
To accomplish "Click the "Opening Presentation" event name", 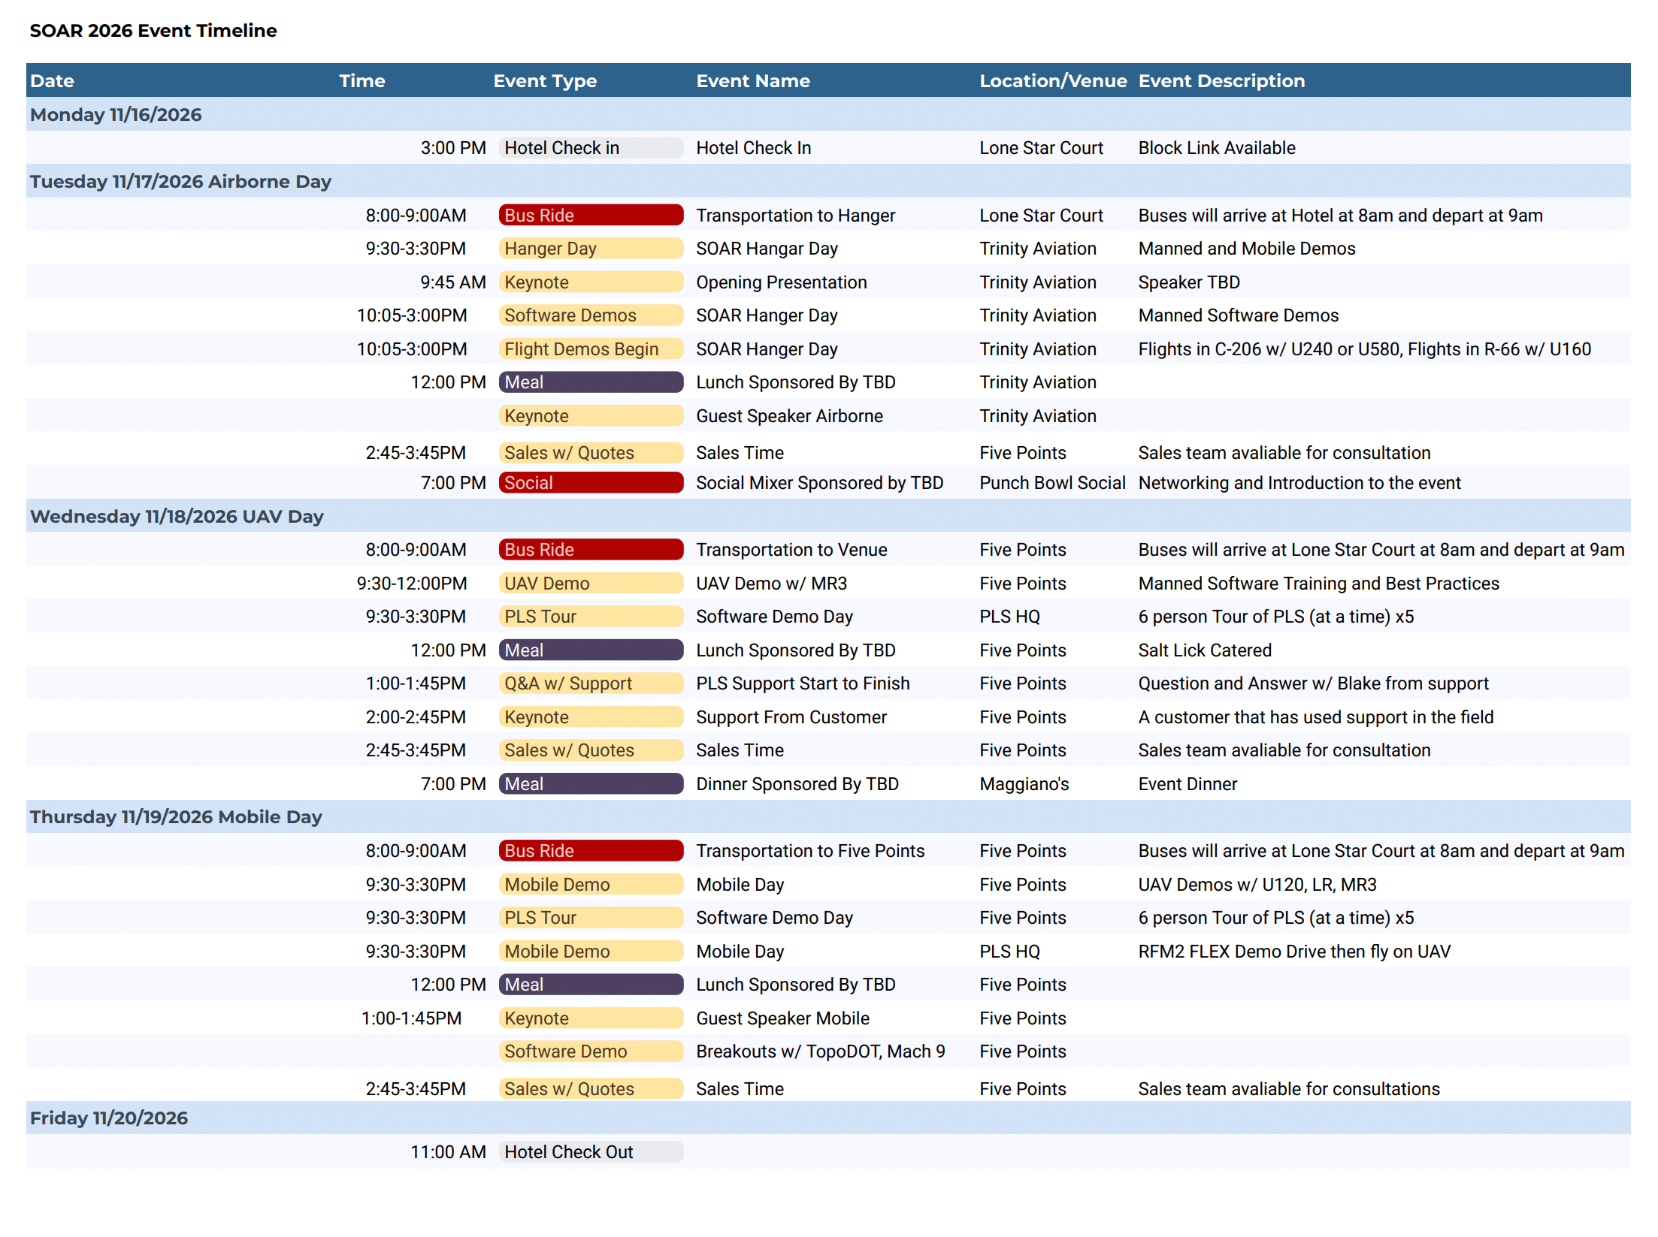I will 781,282.
